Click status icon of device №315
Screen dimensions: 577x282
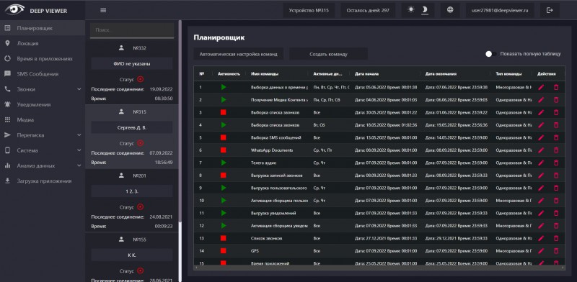click(x=140, y=143)
